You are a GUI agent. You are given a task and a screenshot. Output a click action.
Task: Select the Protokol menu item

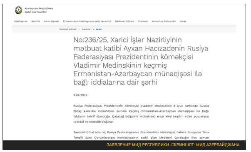(143, 21)
